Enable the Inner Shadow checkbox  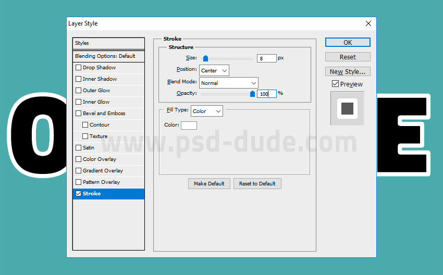(79, 79)
